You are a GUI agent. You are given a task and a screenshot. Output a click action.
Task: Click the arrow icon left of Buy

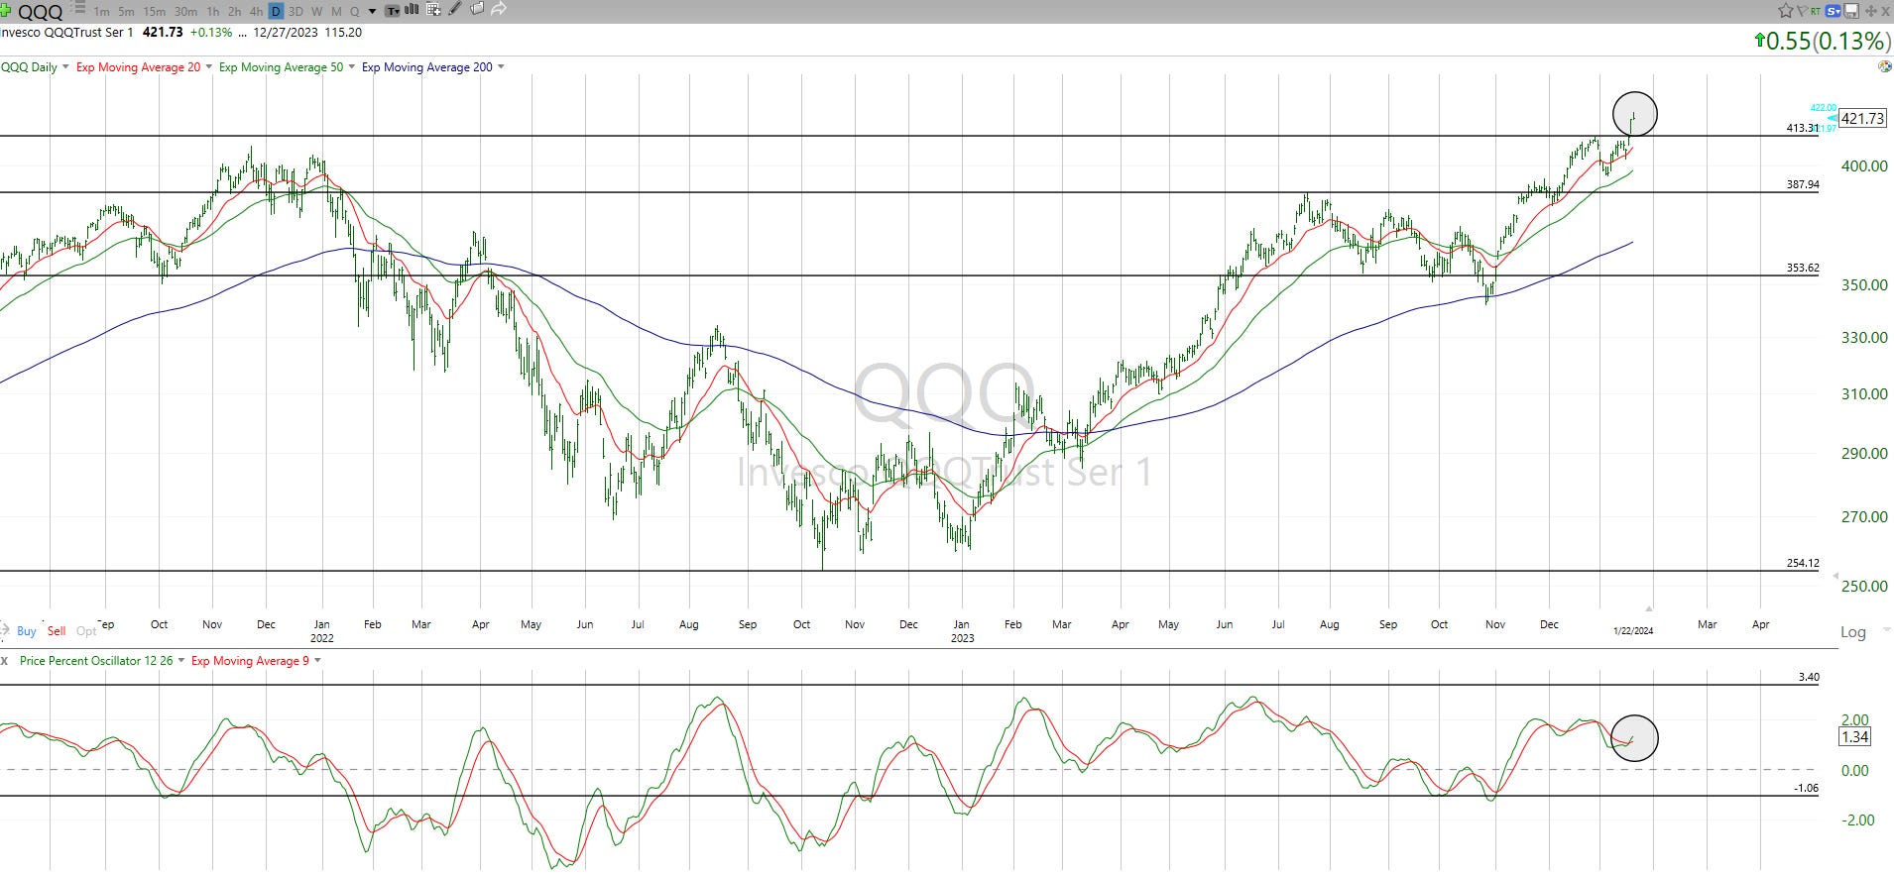coord(6,630)
